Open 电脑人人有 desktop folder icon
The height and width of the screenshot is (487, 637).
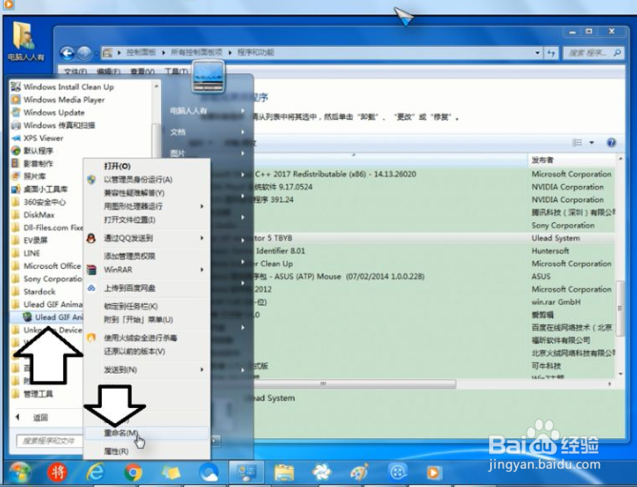(25, 41)
